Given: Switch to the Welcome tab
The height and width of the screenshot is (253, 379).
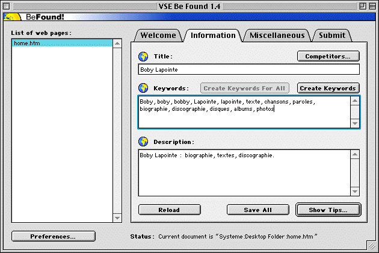Looking at the screenshot, I should coord(158,36).
